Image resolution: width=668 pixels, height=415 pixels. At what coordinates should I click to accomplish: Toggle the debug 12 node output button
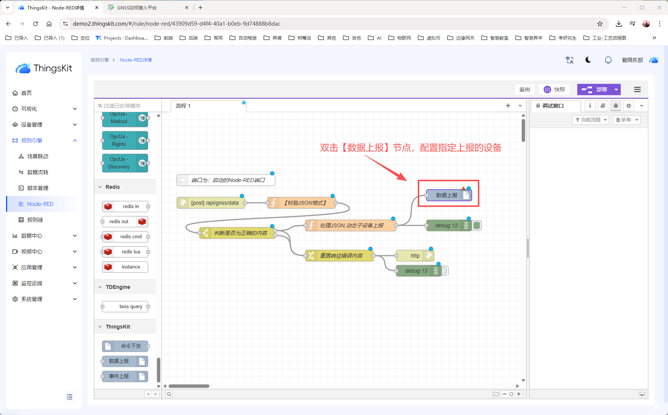point(477,225)
